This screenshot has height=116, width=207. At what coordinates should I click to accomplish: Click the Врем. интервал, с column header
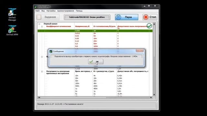click(x=83, y=71)
